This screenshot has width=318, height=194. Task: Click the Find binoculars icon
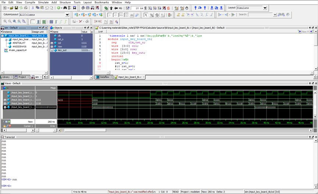point(65,8)
